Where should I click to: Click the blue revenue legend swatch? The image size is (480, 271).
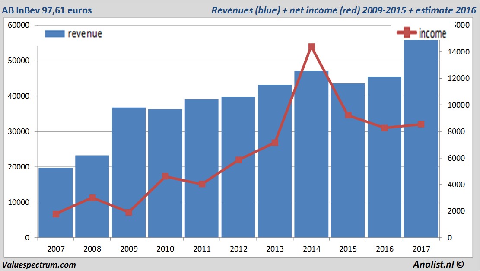coord(55,34)
